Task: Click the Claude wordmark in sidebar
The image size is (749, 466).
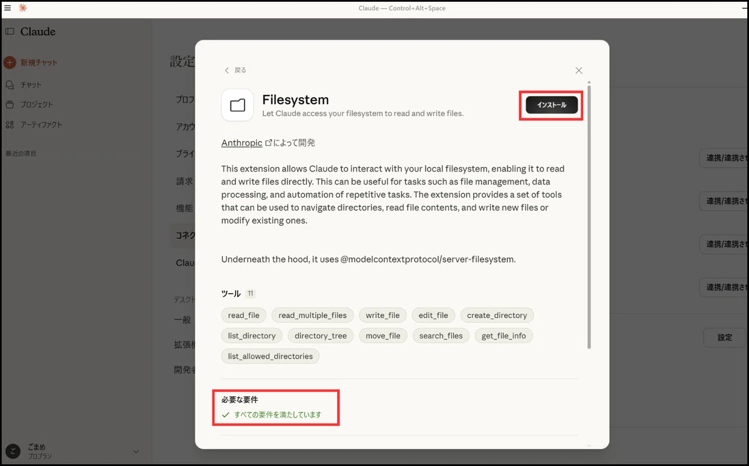Action: pyautogui.click(x=38, y=32)
